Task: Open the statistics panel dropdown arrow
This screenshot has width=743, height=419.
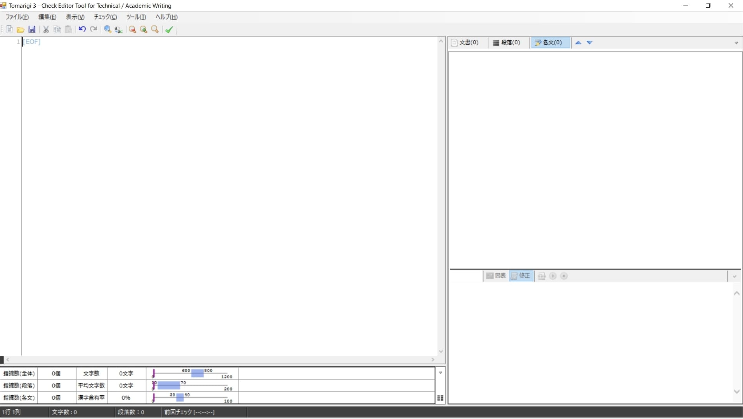Action: pyautogui.click(x=440, y=373)
